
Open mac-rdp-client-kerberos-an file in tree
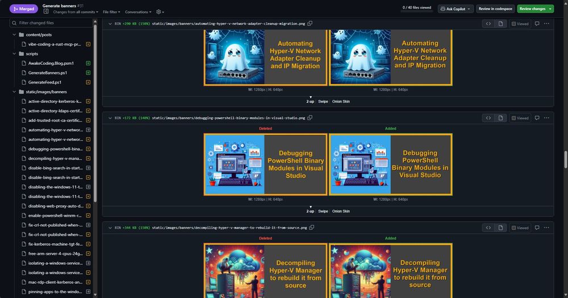tap(56, 282)
